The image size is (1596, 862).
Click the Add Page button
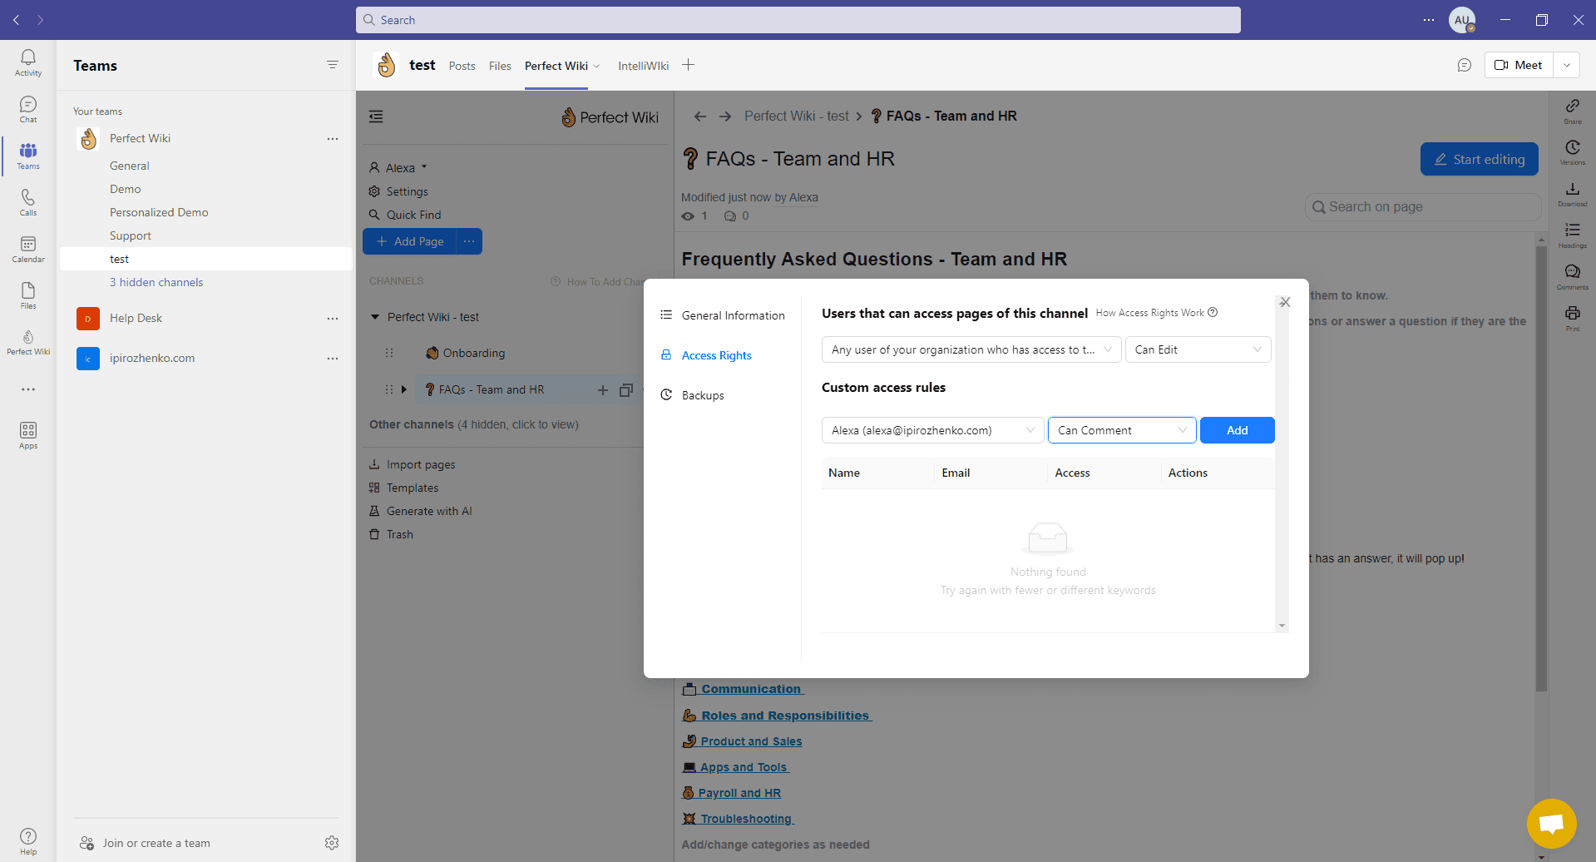(x=409, y=241)
